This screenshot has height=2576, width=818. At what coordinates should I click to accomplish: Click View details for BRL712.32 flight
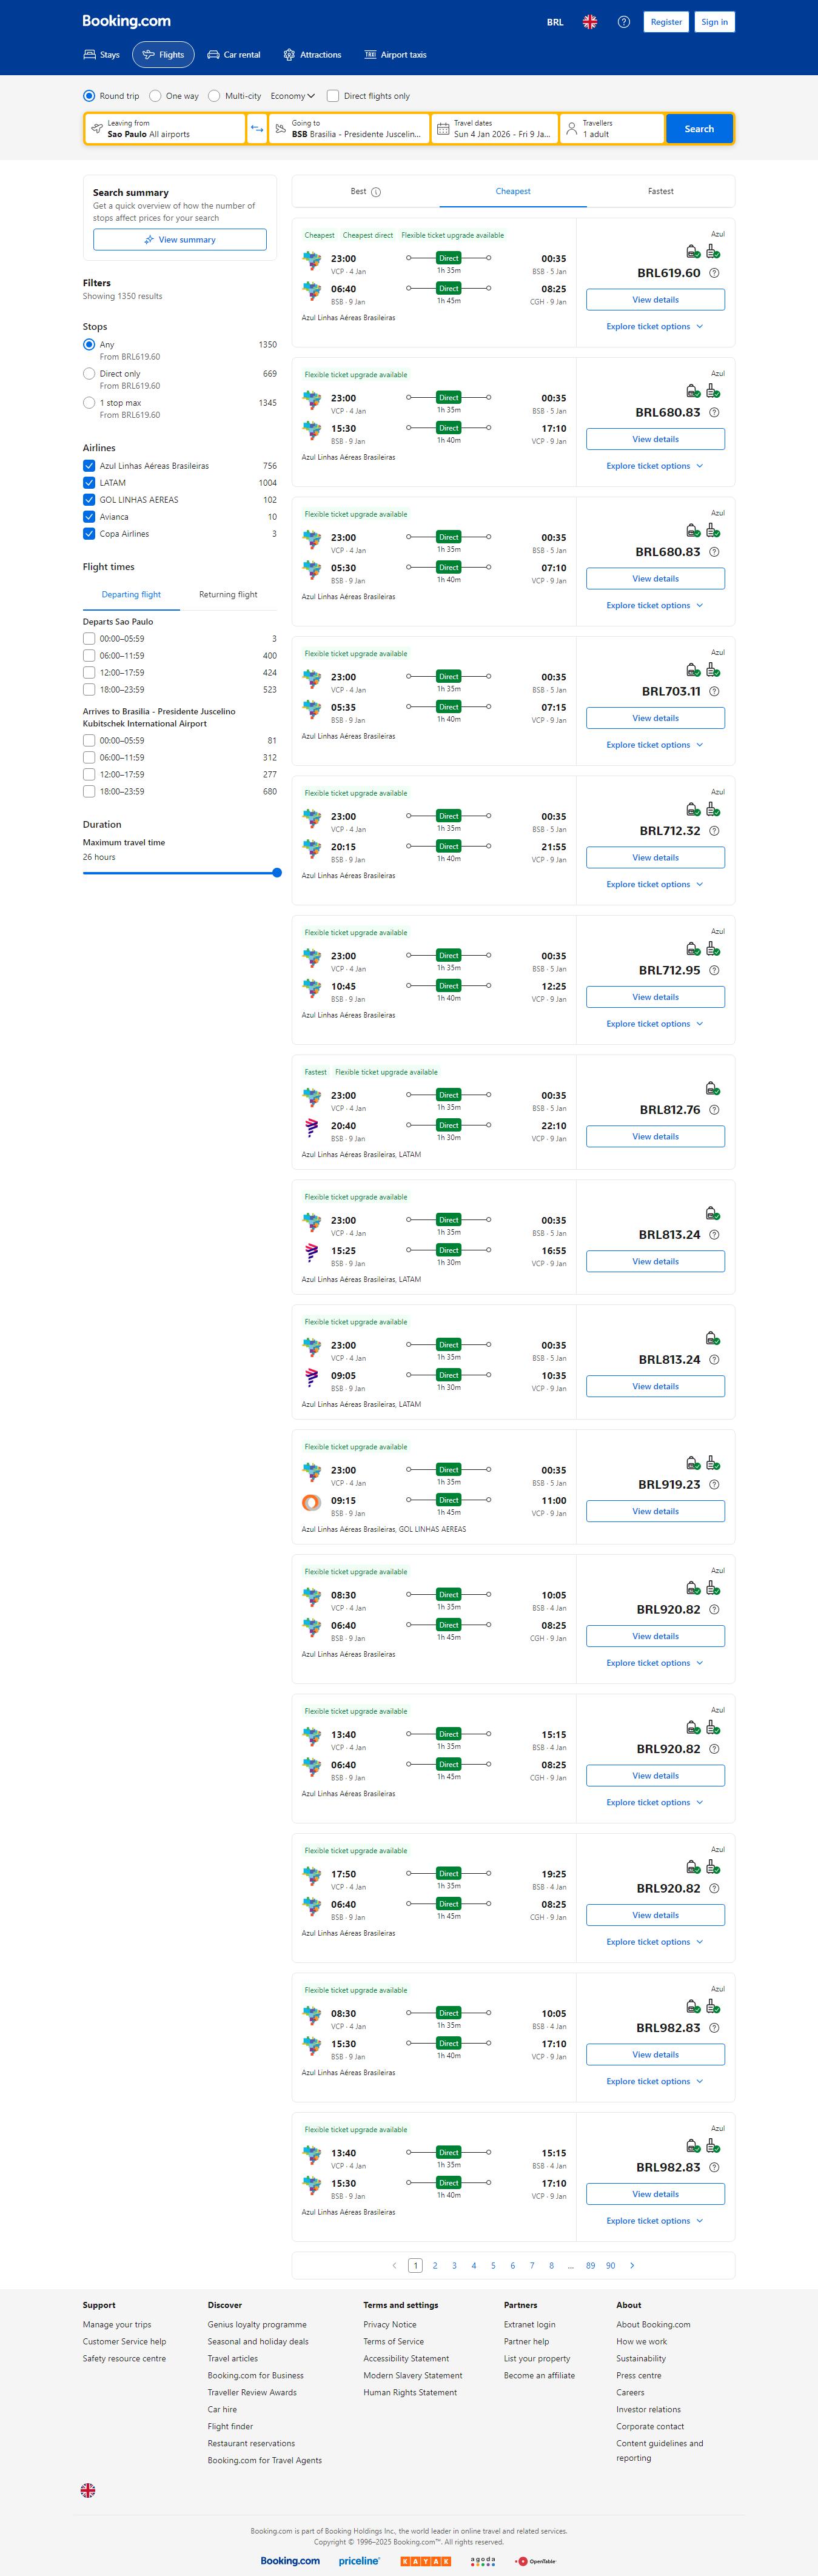[x=655, y=858]
